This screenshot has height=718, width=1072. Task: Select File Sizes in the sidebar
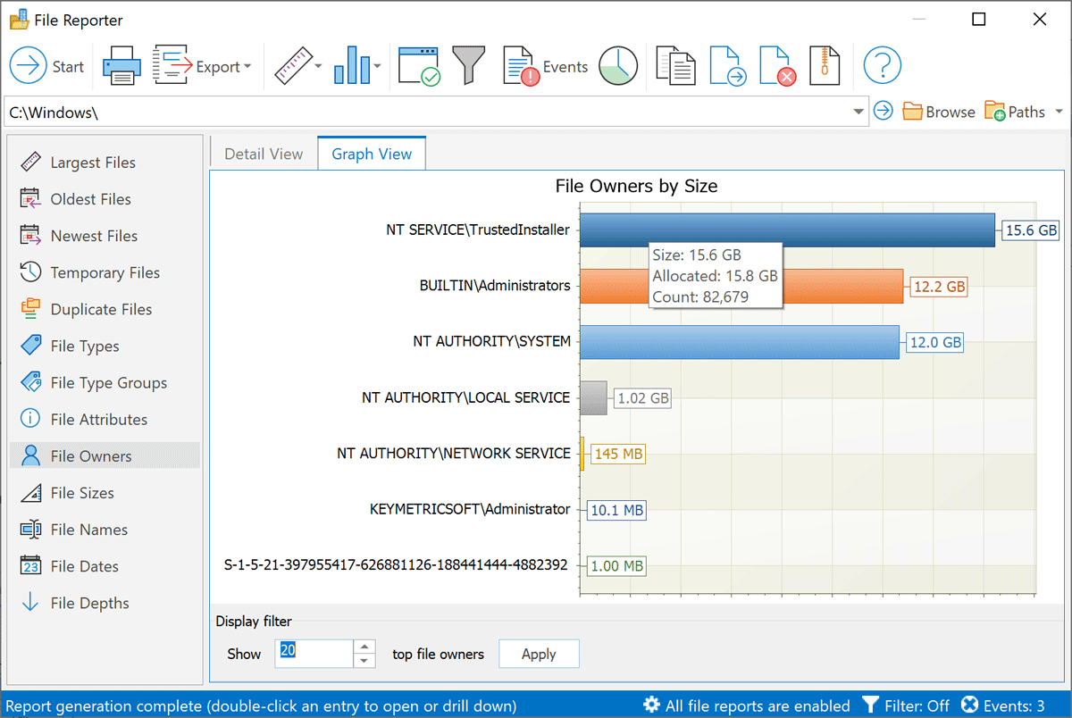coord(105,492)
